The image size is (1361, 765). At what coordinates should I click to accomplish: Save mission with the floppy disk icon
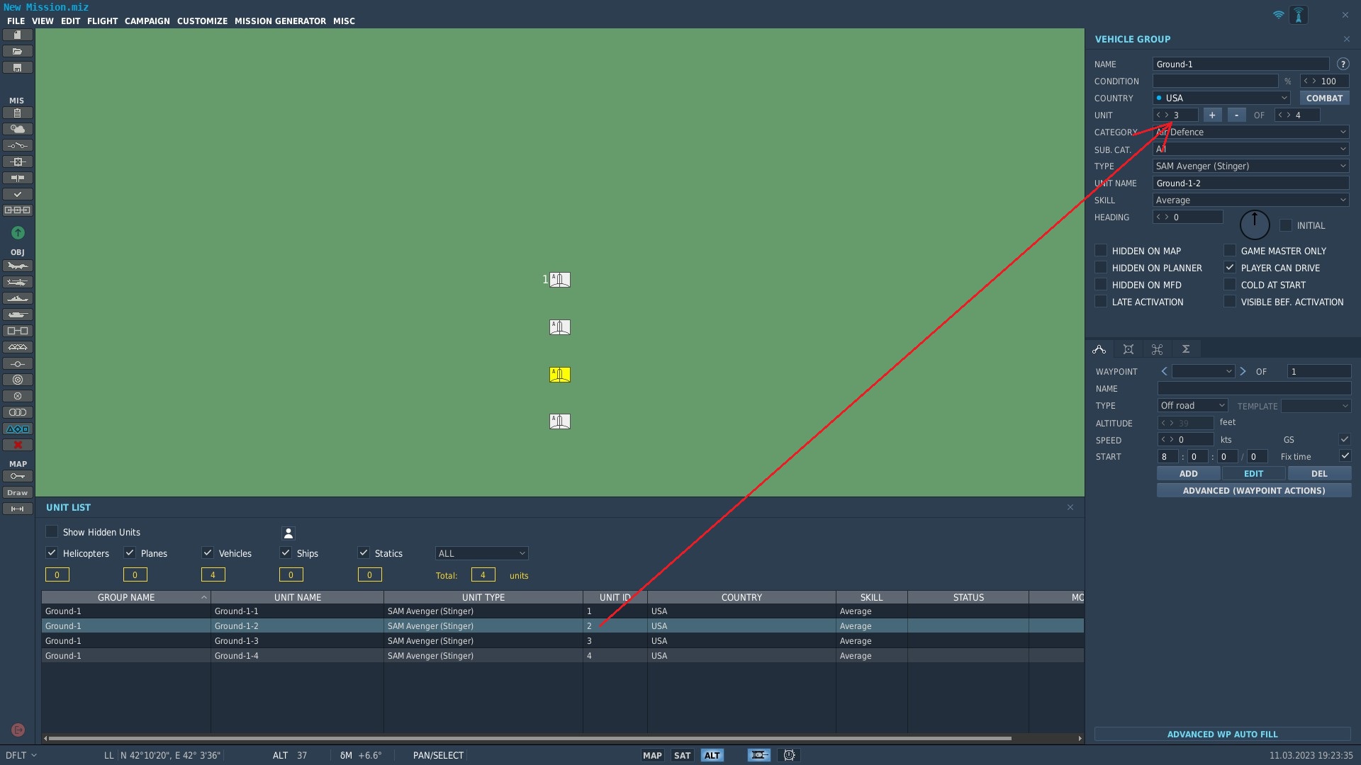tap(17, 67)
